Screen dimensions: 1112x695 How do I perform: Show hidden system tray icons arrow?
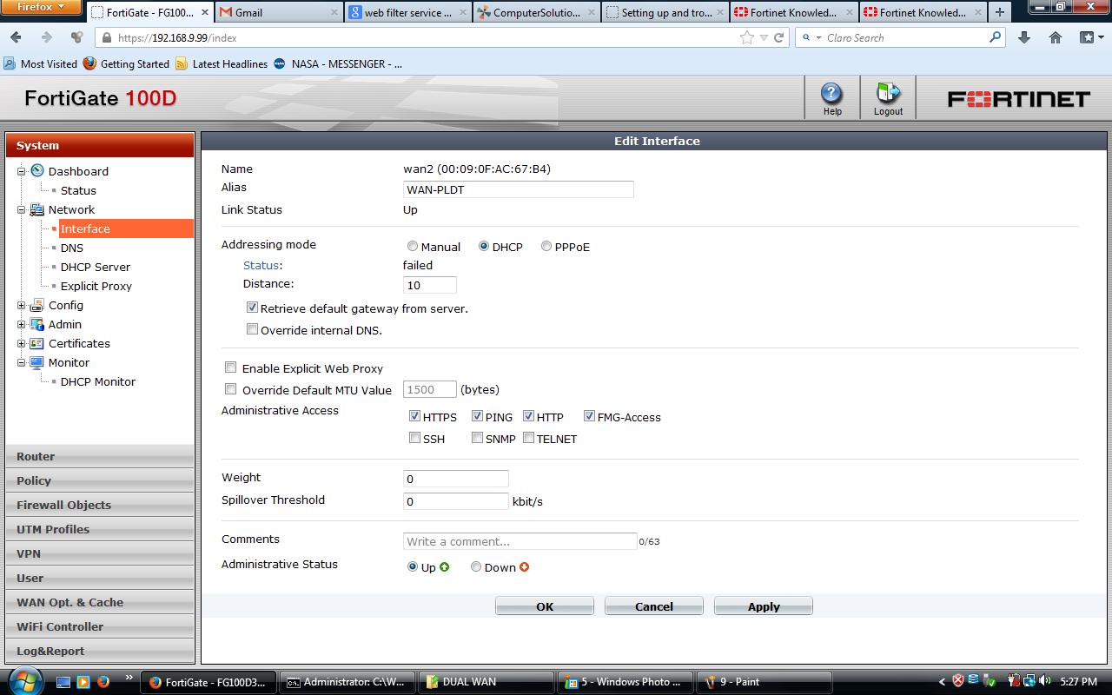[942, 682]
